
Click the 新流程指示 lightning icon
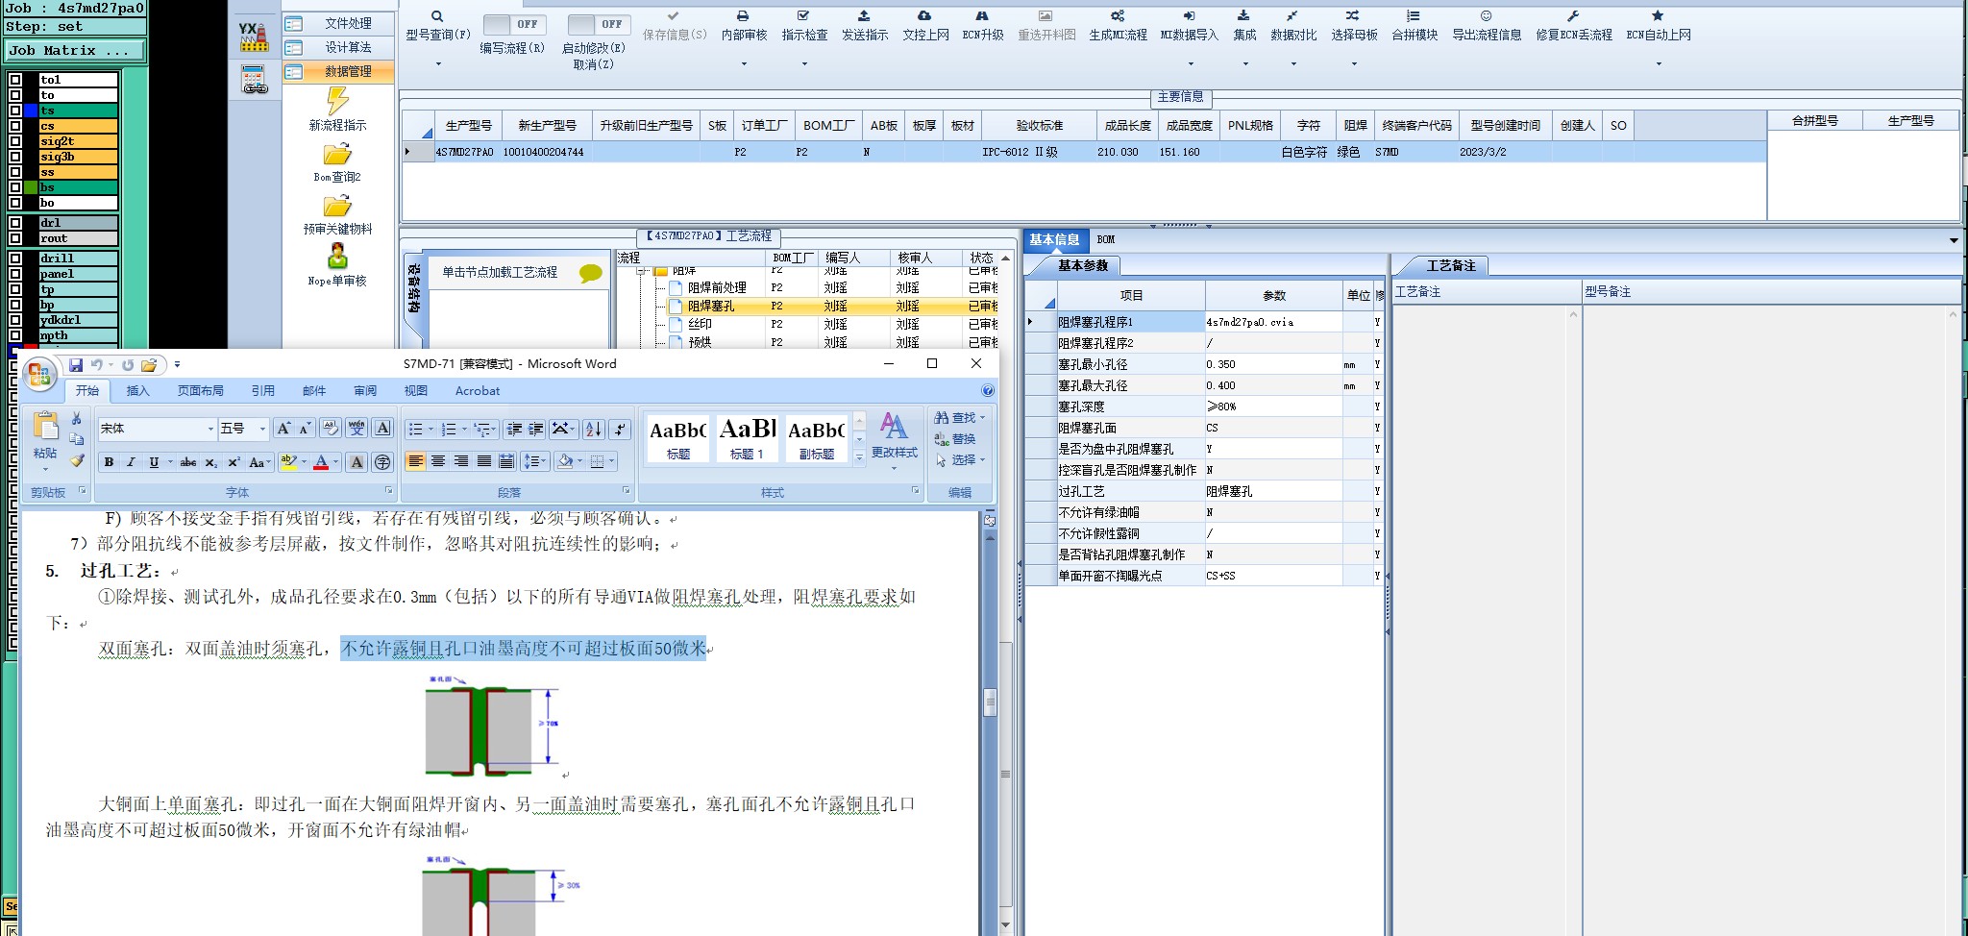point(337,100)
